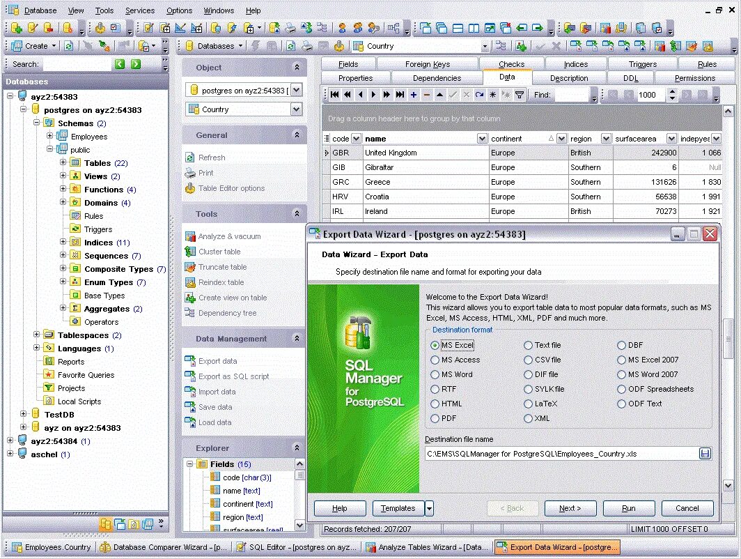Collapse the Data Management section
The width and height of the screenshot is (741, 559).
(297, 338)
